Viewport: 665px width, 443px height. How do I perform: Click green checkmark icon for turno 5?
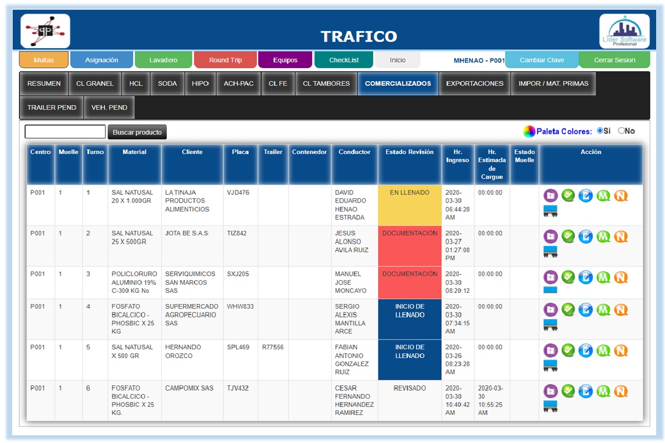click(567, 351)
